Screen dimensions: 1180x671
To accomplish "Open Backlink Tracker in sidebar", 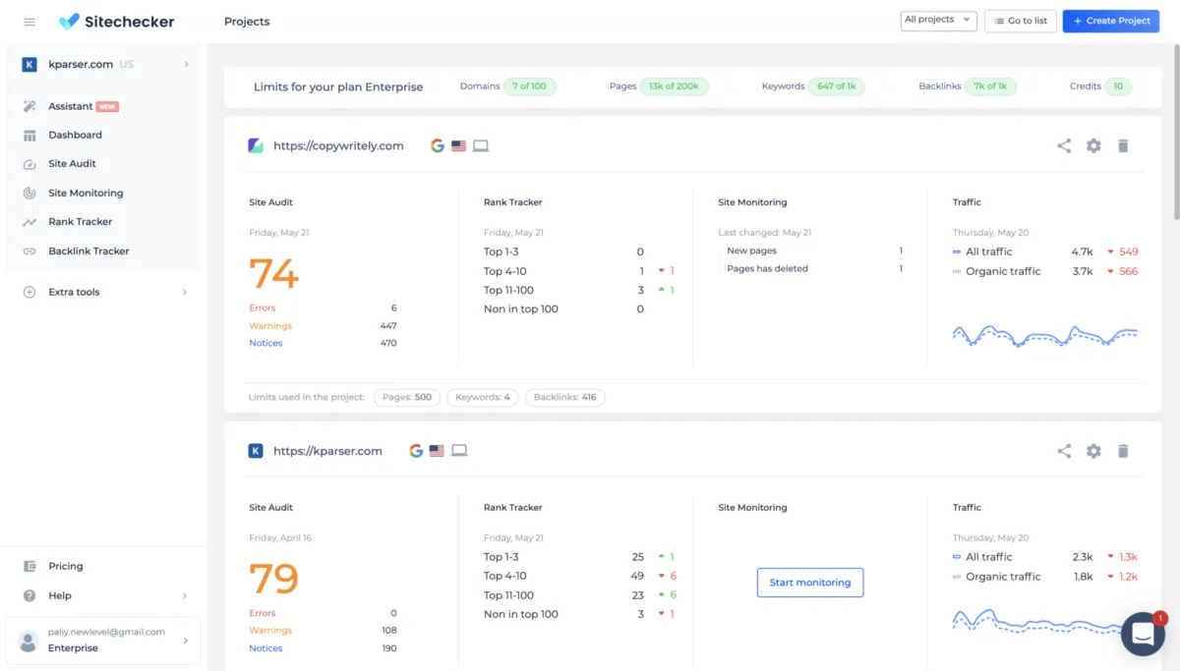I will [88, 252].
